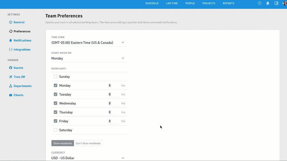Expand the Currency dropdown
This screenshot has height=161, width=287.
pos(122,158)
